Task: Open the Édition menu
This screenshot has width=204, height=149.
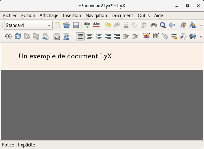Action: pyautogui.click(x=28, y=16)
